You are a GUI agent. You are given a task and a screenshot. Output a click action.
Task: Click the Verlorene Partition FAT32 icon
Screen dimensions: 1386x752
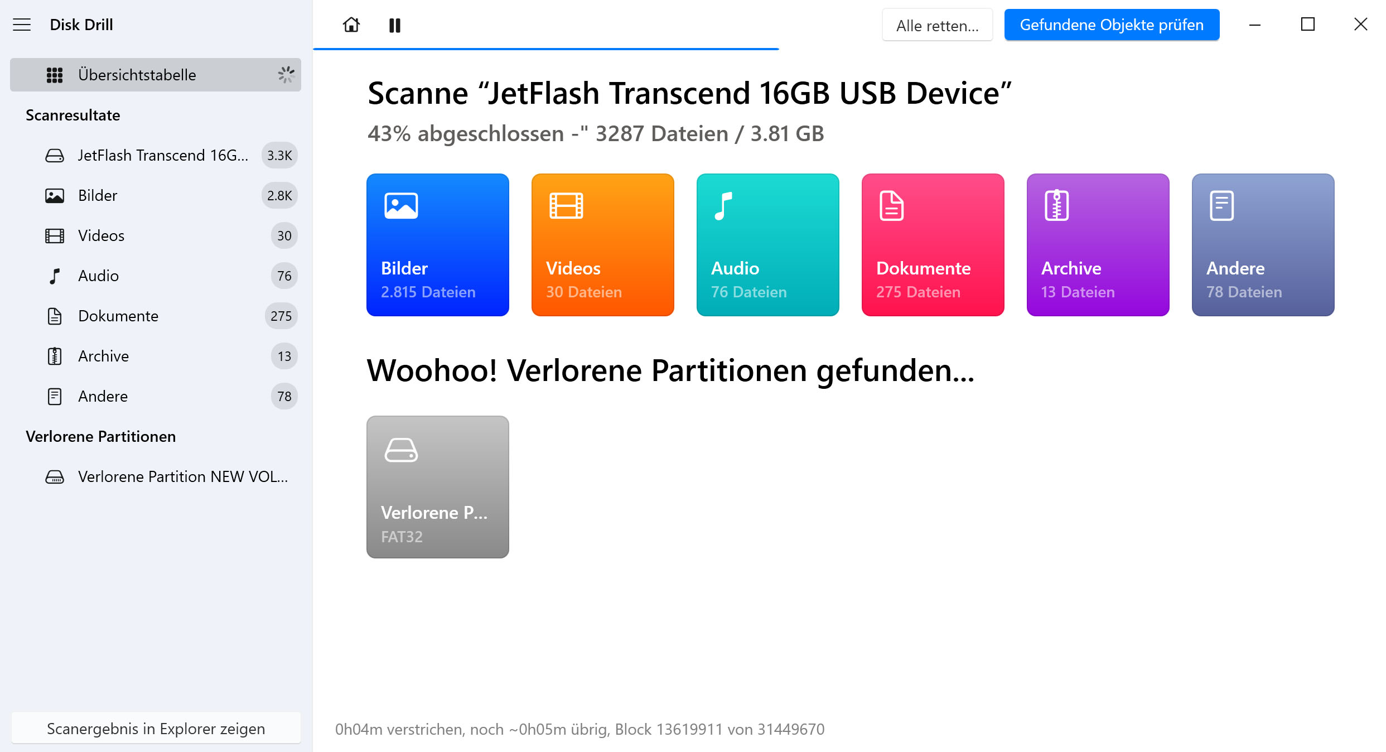tap(437, 486)
